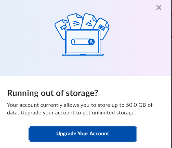Click the word Account on the blue button
The image size is (172, 148).
(x=99, y=134)
